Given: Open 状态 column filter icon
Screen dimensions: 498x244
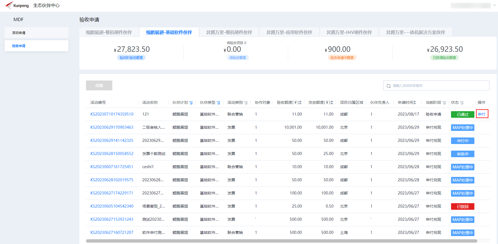Looking at the screenshot, I should click(462, 103).
